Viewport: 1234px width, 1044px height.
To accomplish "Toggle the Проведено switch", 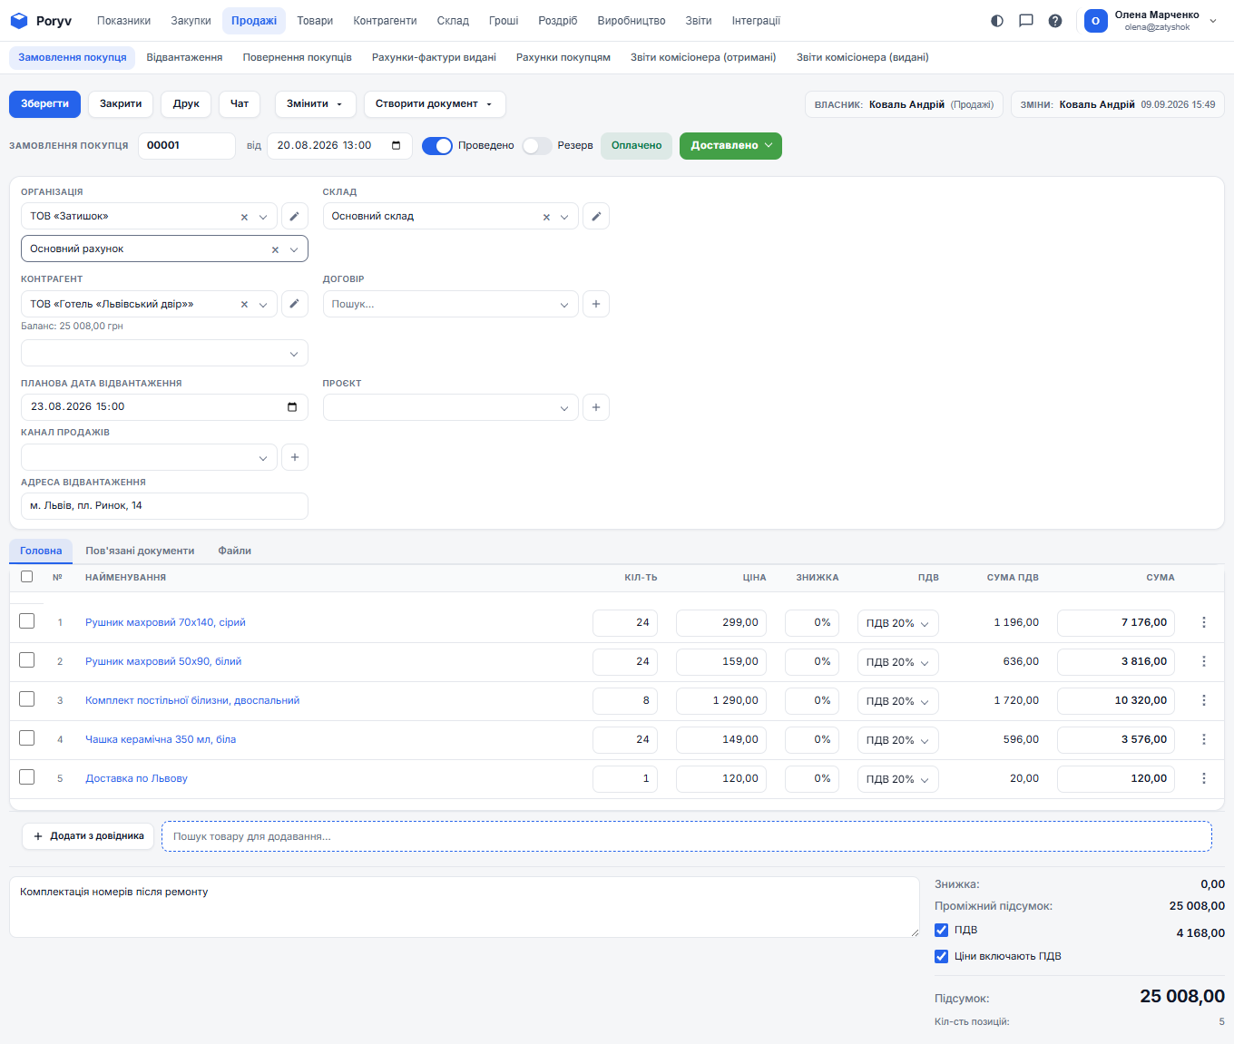I will pos(437,146).
